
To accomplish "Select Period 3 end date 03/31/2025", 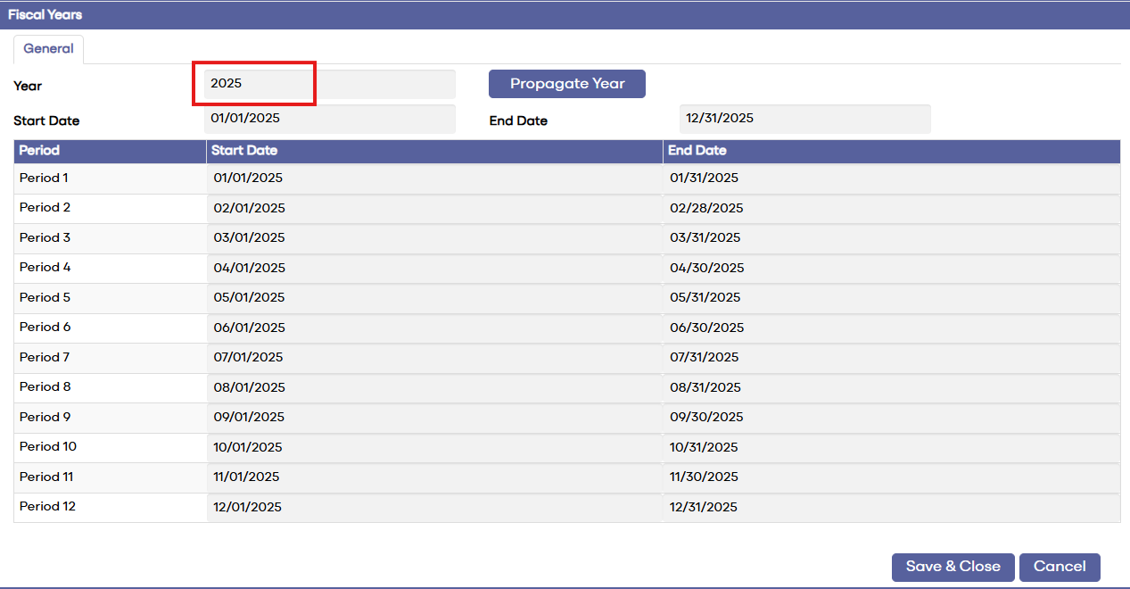I will [891, 238].
